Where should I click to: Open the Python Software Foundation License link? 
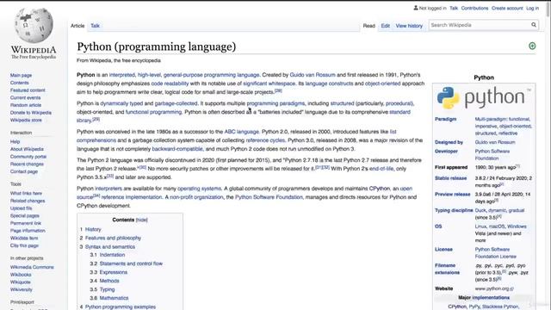[496, 252]
